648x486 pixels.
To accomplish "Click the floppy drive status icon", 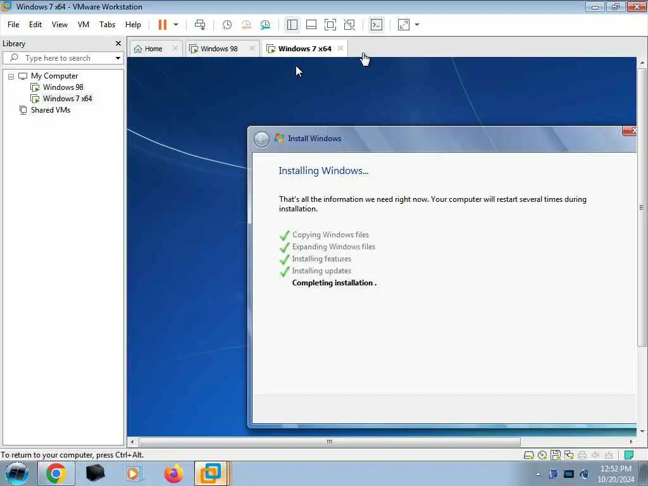I will click(556, 455).
